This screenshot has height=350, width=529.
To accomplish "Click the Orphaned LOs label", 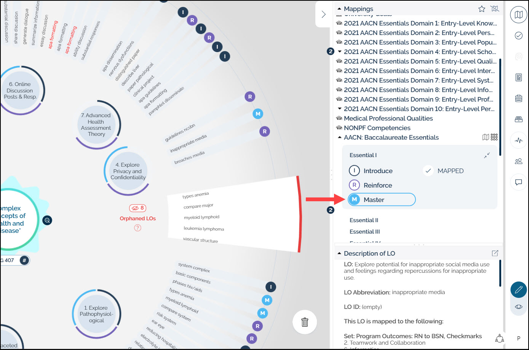I will coord(137,218).
